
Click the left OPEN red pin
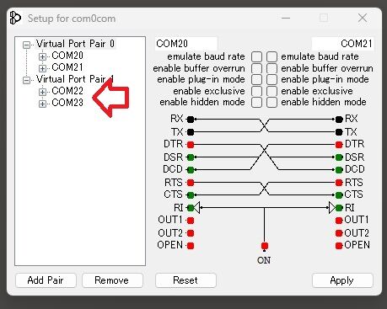[191, 246]
